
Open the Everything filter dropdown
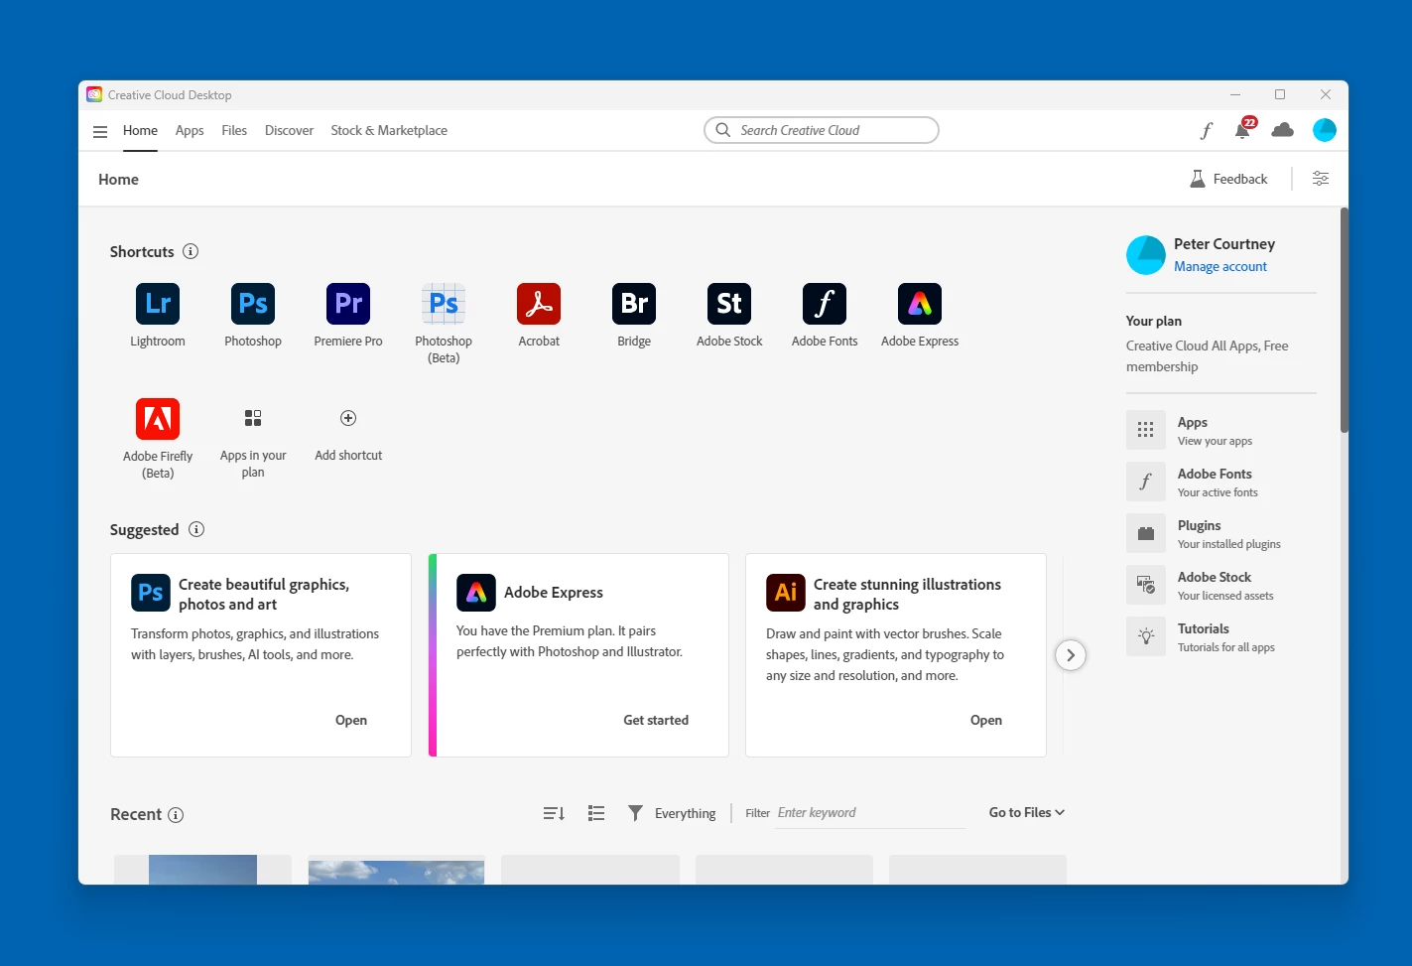[685, 813]
